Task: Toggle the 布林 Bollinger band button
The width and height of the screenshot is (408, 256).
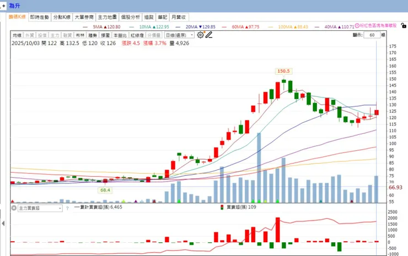Action: pyautogui.click(x=80, y=35)
